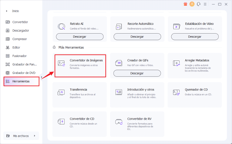Switch to the Grabador de DVD section

(x=23, y=73)
